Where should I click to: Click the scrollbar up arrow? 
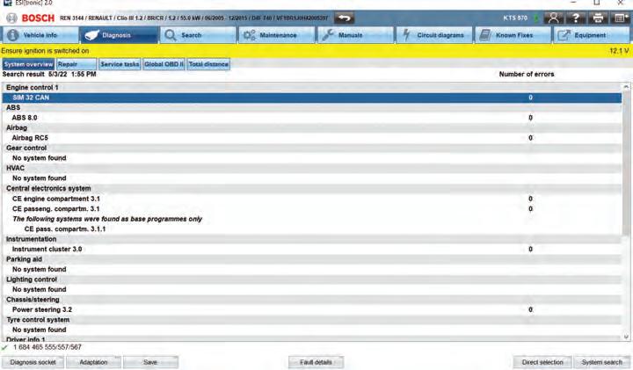click(x=626, y=87)
